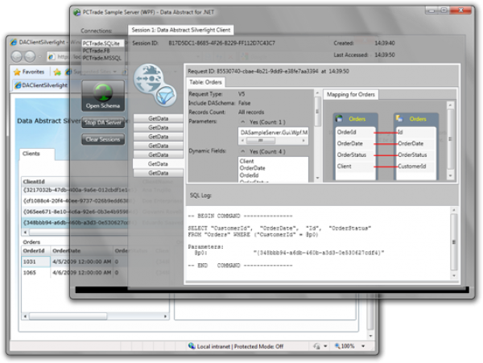This screenshot has height=363, width=483.
Task: Select the client row starting with cf1088c4
Action: pyautogui.click(x=76, y=200)
